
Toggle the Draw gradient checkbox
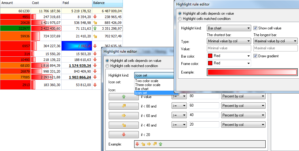255,56
